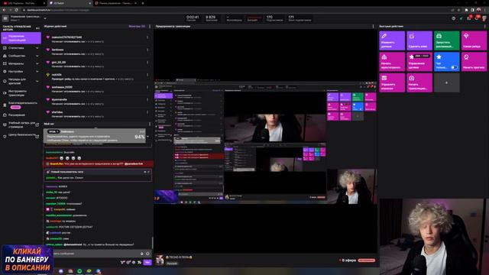
Task: Open the user avatar menu in dashboard
Action: pos(484,18)
